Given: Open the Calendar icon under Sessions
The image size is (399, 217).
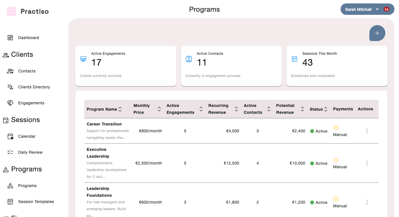Looking at the screenshot, I should (11, 136).
